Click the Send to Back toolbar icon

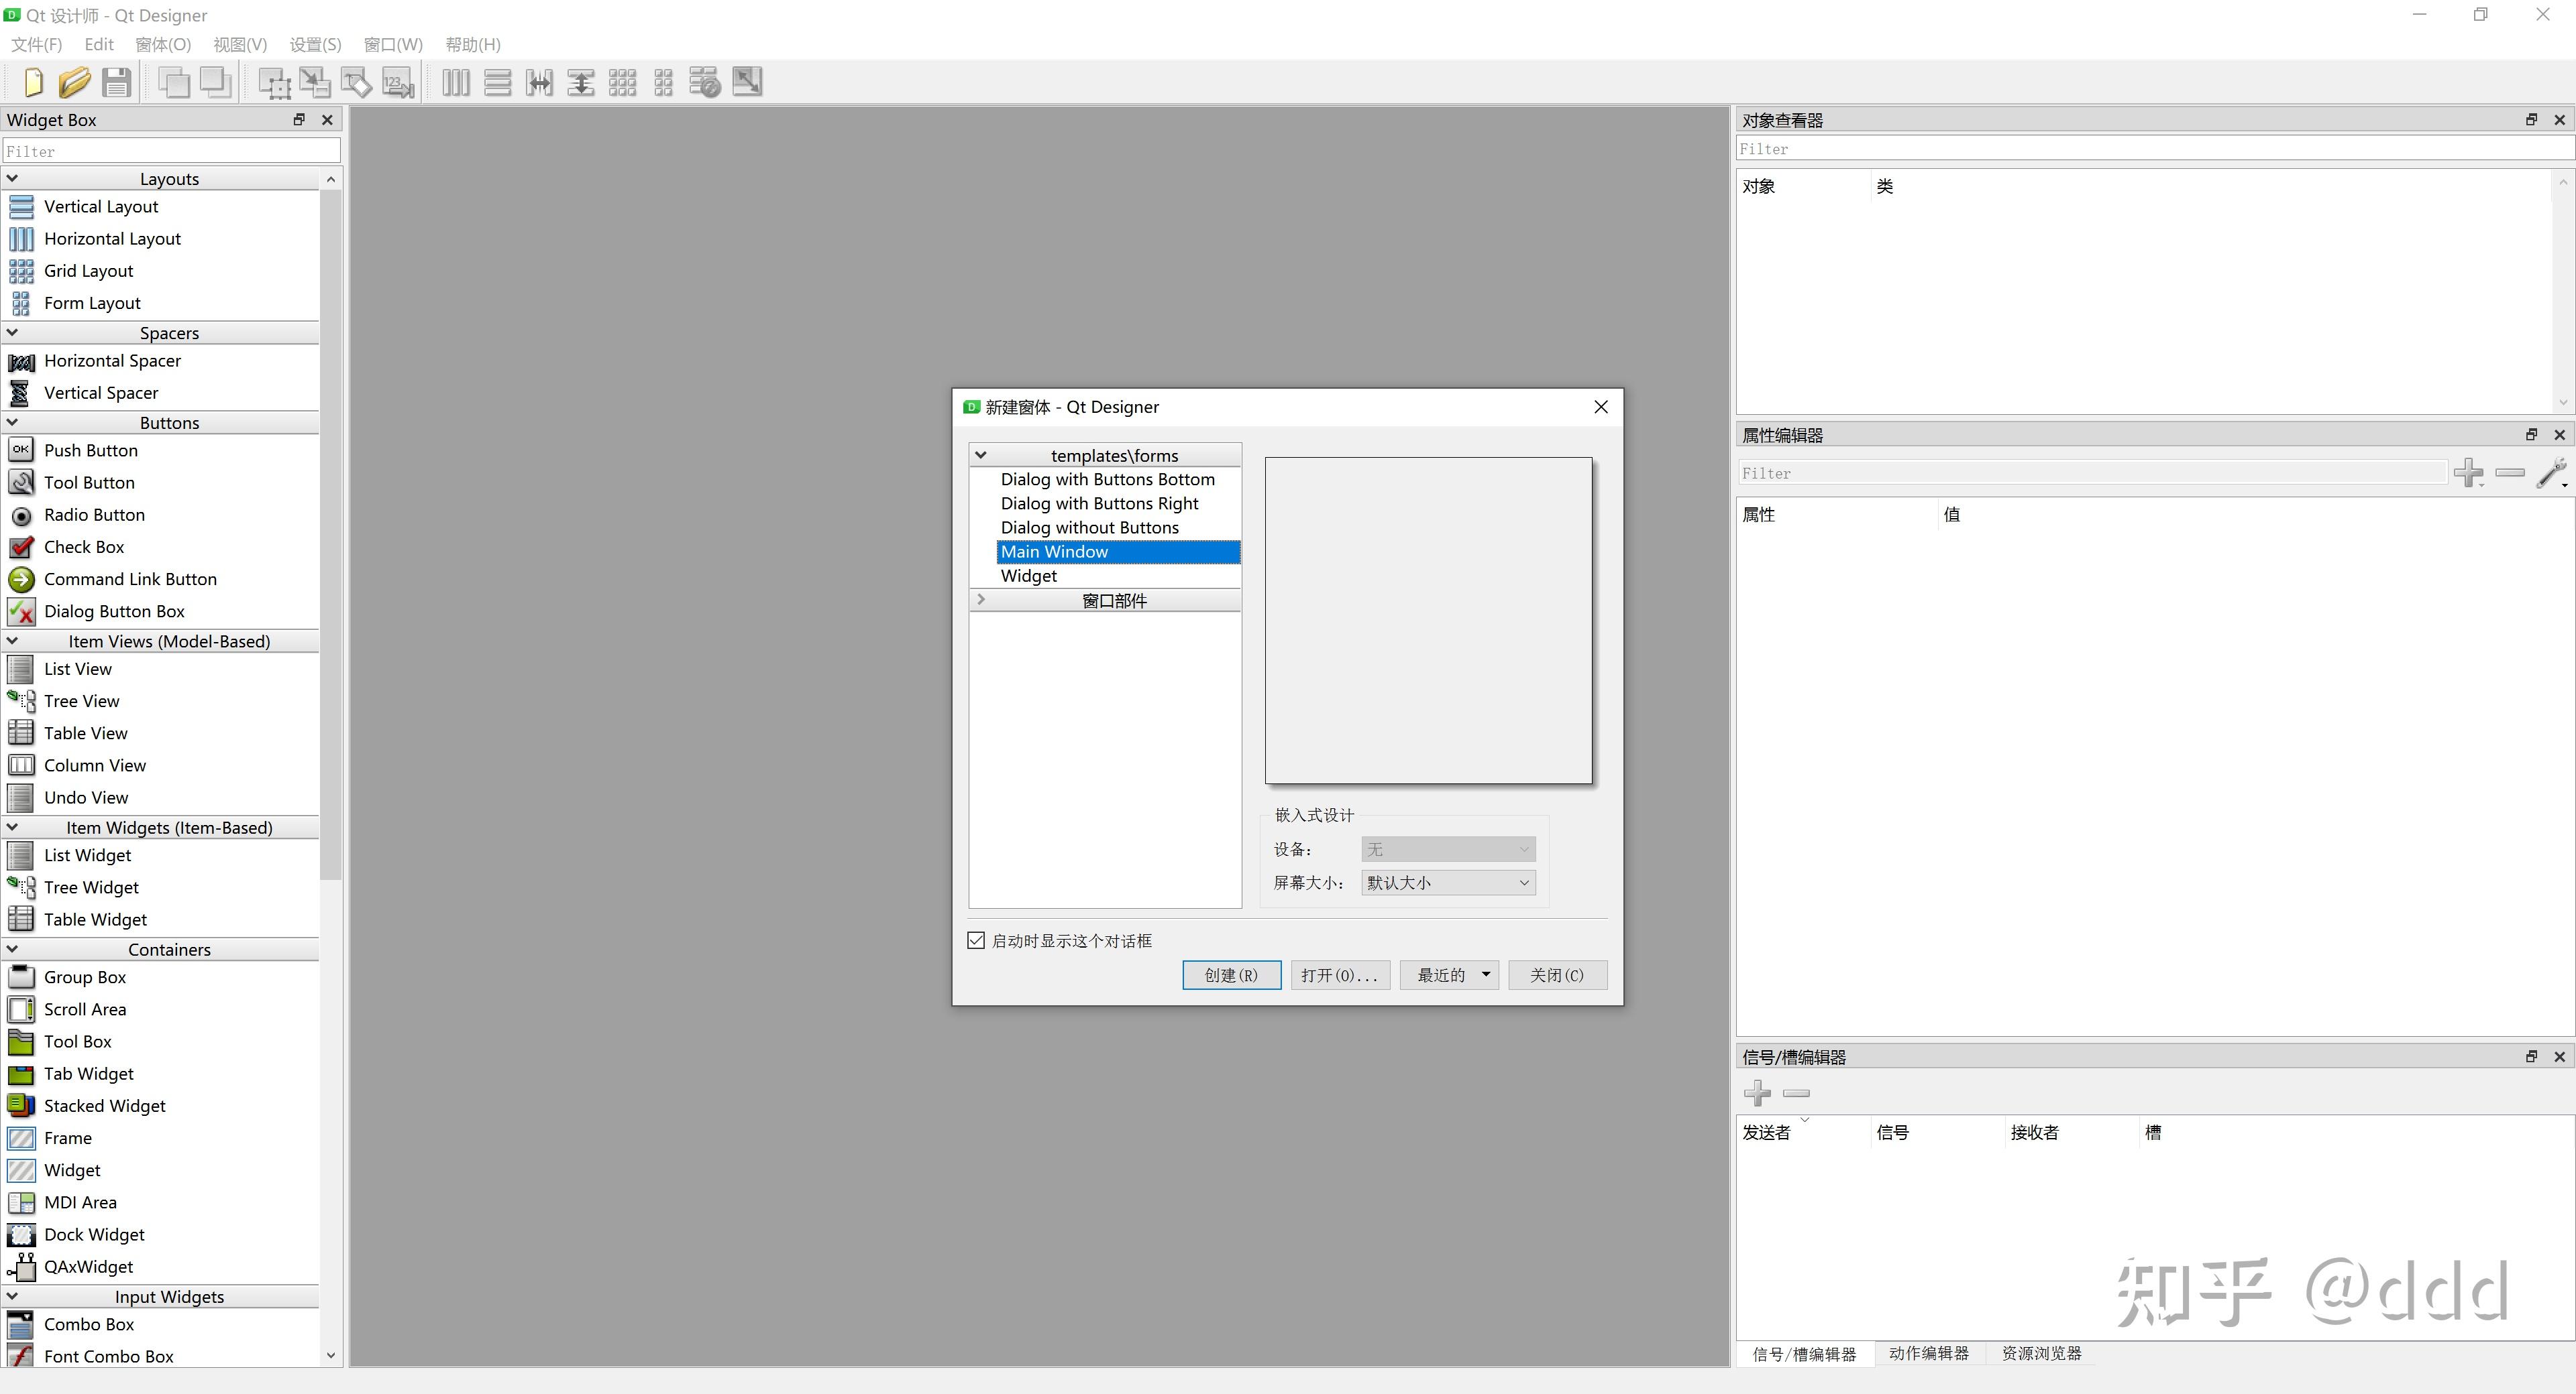174,82
